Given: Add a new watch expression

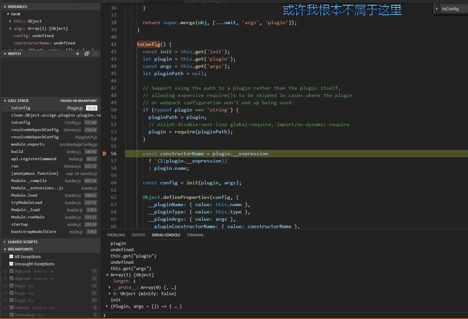Looking at the screenshot, I should pos(78,54).
